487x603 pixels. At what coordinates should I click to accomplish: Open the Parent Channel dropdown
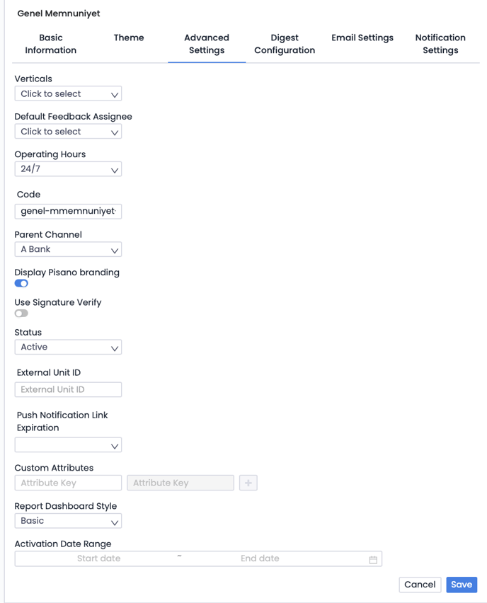(x=68, y=249)
